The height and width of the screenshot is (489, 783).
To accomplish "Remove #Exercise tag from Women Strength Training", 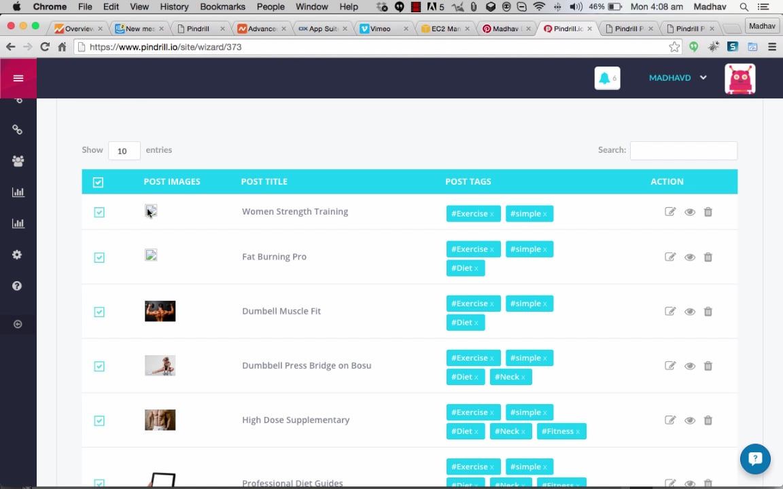I will 492,215.
